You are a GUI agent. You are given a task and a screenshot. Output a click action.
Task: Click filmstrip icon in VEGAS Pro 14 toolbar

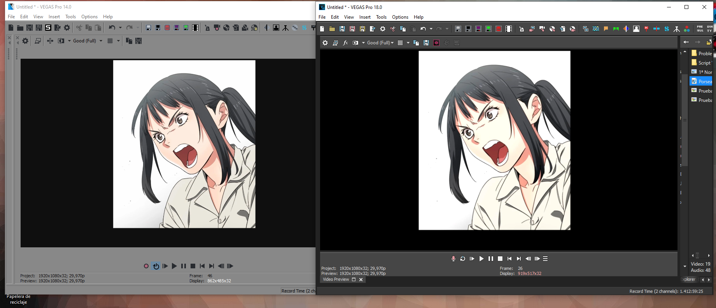tap(195, 28)
